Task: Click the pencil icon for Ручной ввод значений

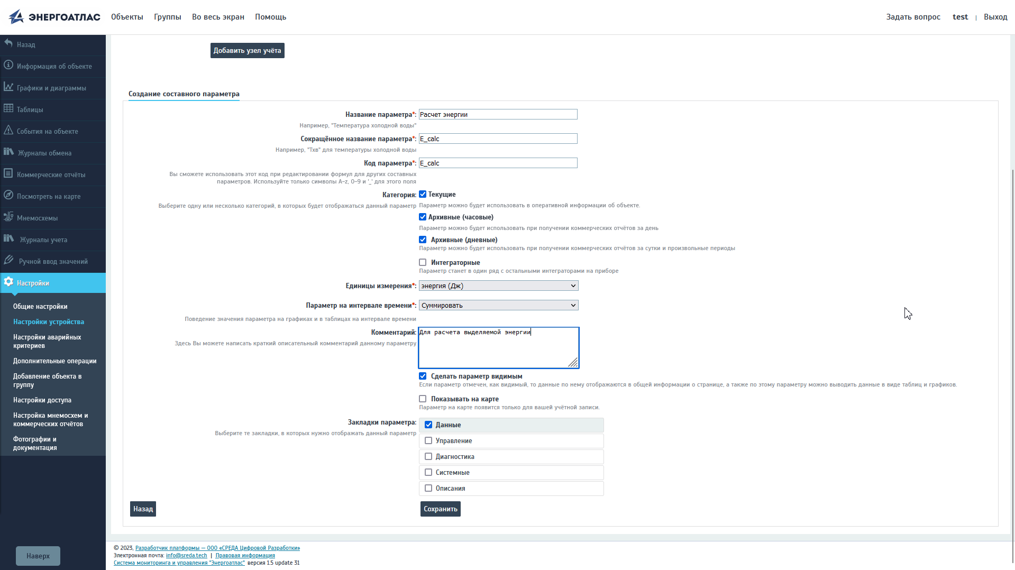Action: 8,261
